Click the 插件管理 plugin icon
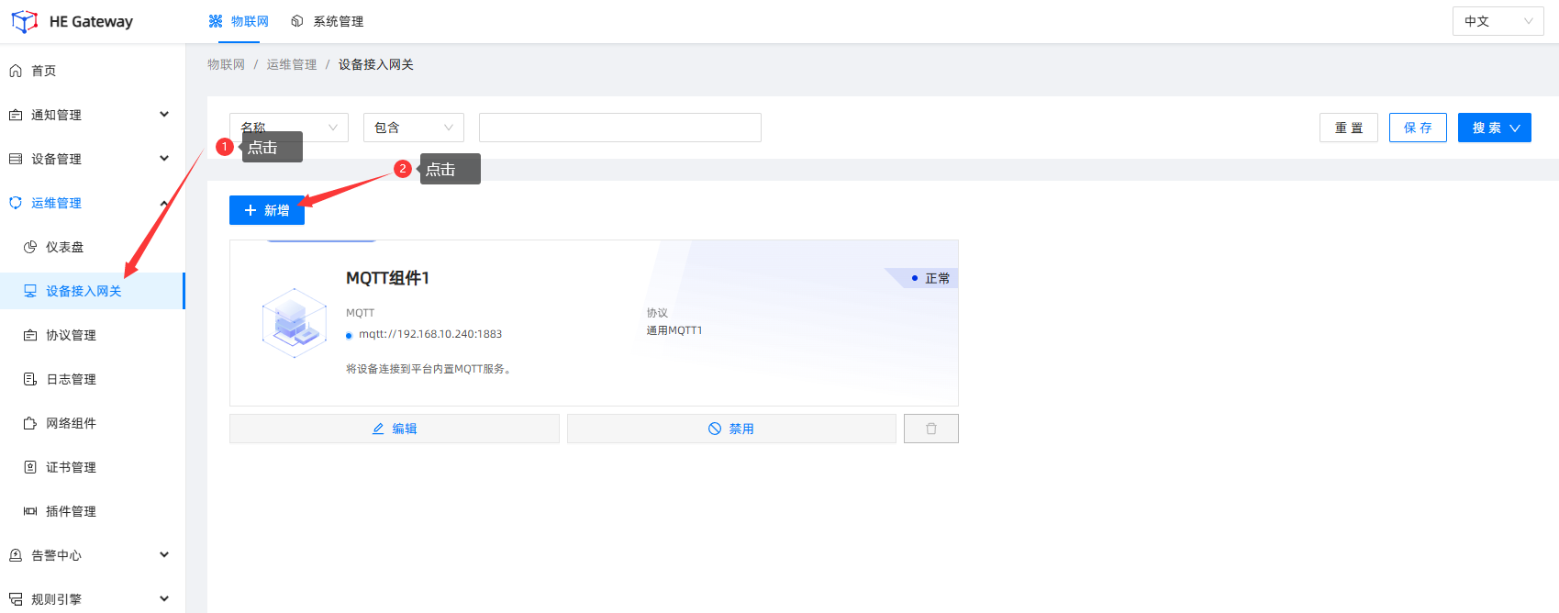 (30, 511)
